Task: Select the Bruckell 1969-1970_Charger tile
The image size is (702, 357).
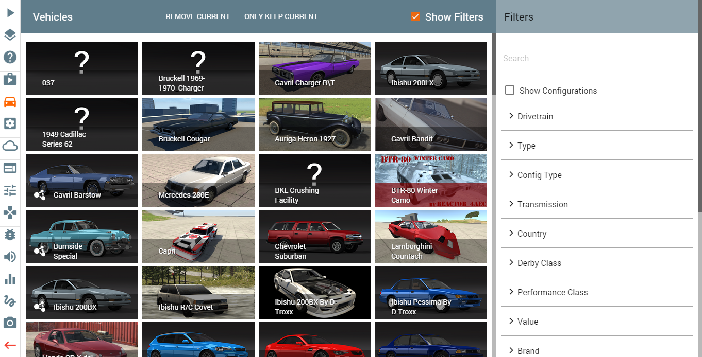Action: [x=198, y=69]
